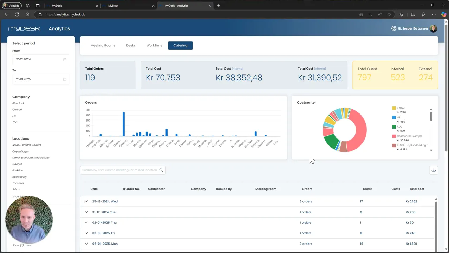Open the settings gear icon
This screenshot has height=253, width=449.
coord(393,28)
